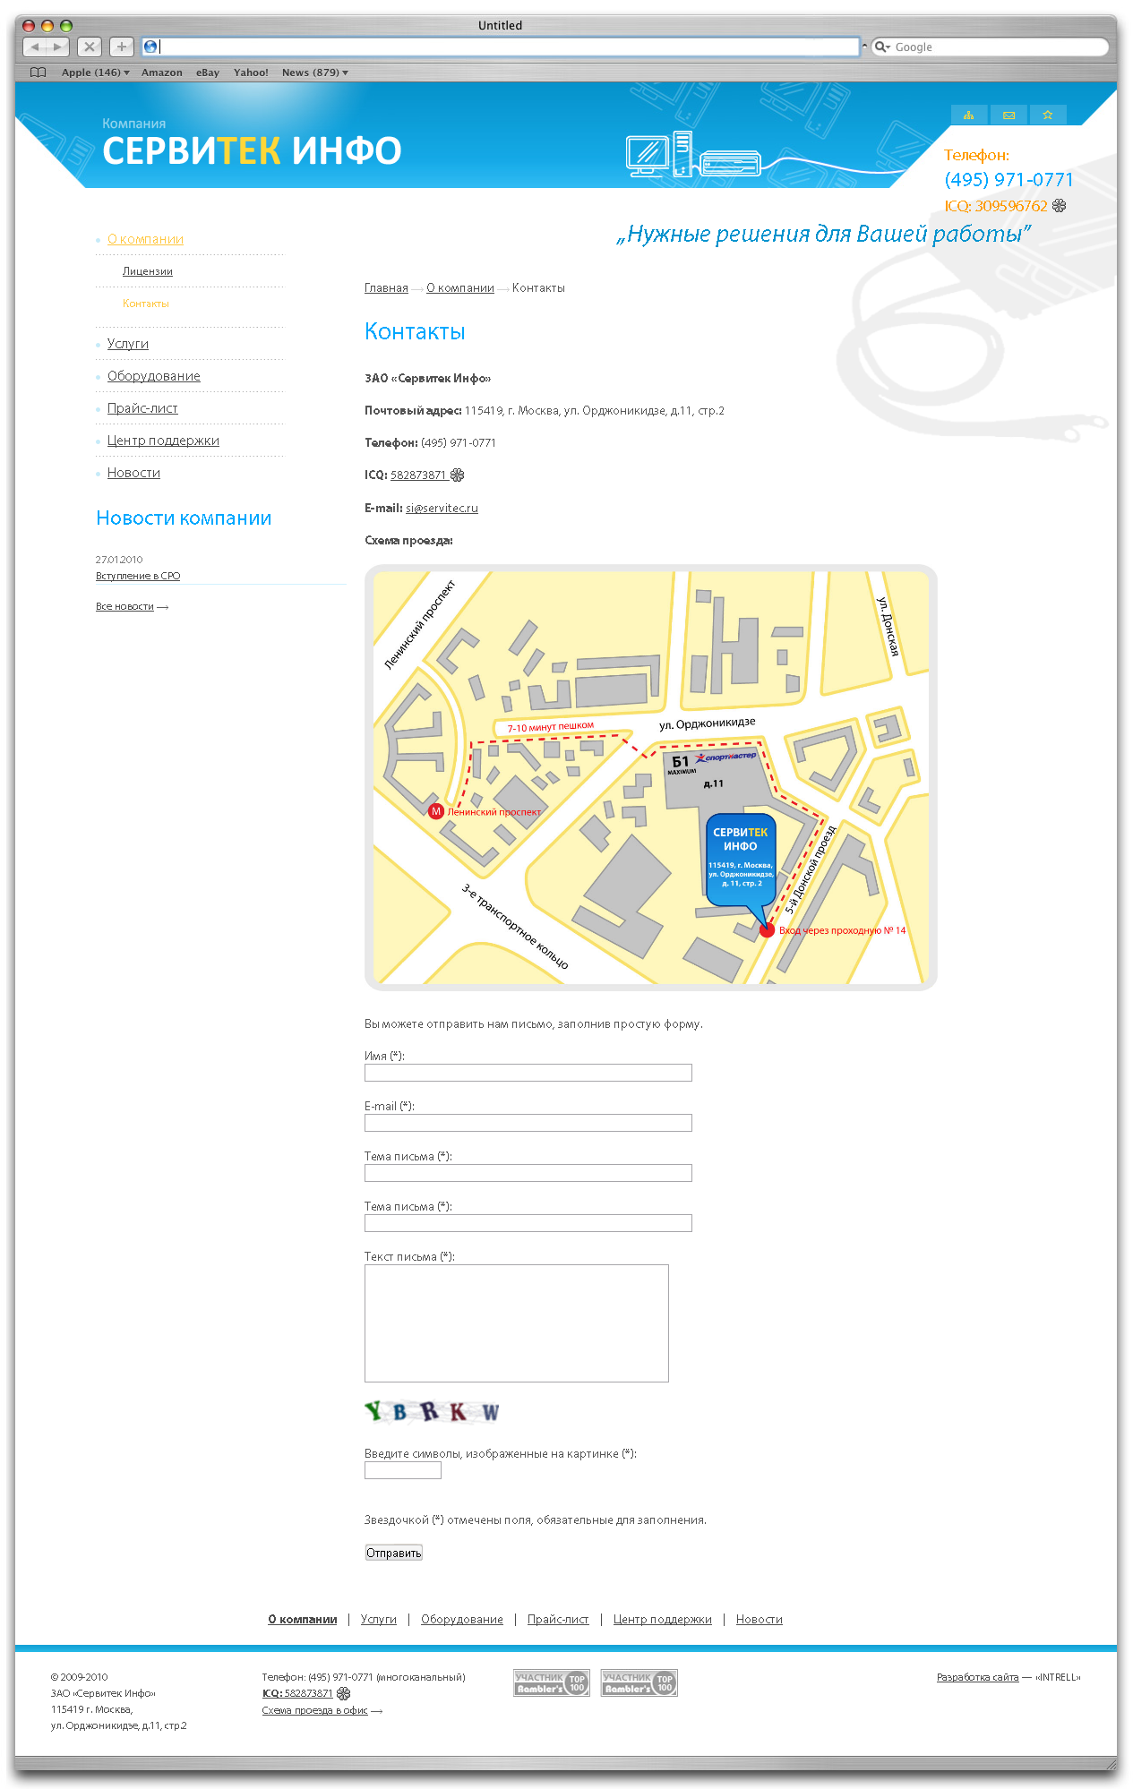Open the Оборудование sidebar menu item

coord(154,376)
